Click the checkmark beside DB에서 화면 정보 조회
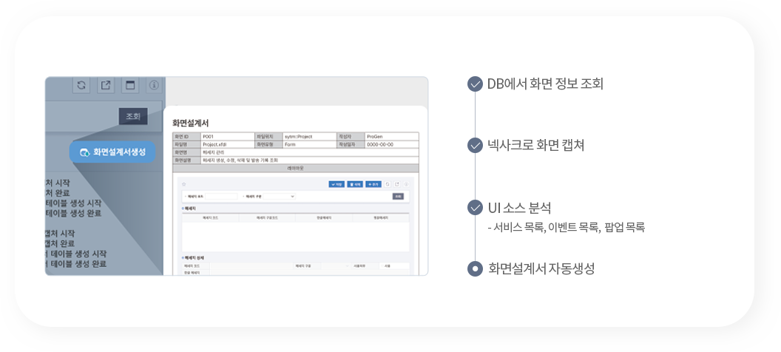Screen dimensions: 781x352 click(x=476, y=84)
